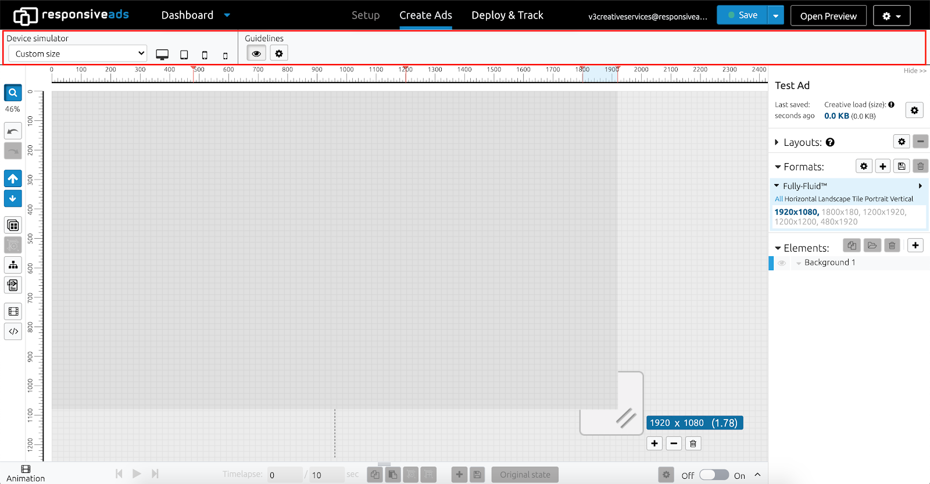This screenshot has width=930, height=484.
Task: Add a new format
Action: point(883,166)
